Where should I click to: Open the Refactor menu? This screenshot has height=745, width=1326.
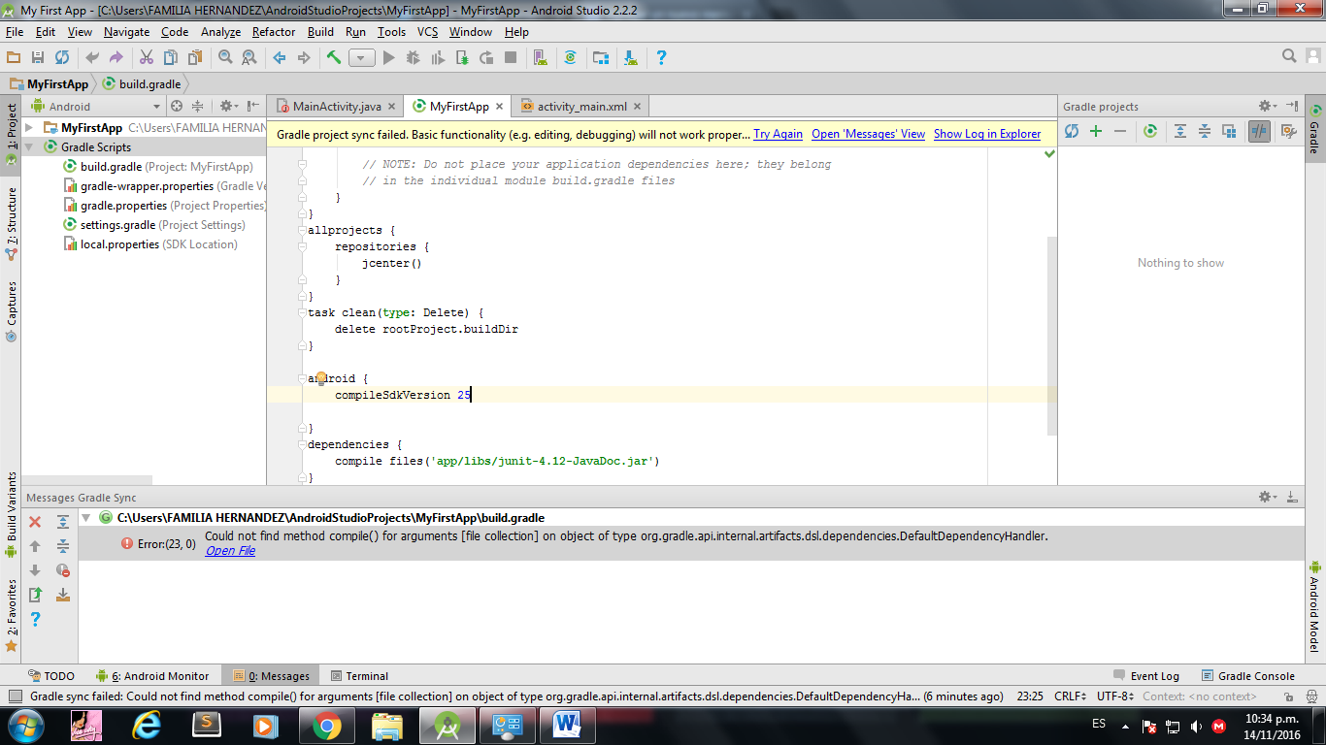coord(274,32)
